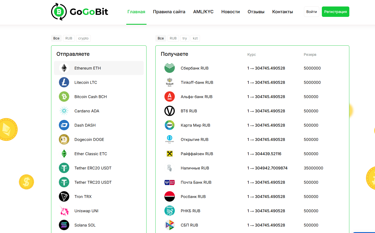The height and width of the screenshot is (233, 375).
Task: Click the Sberbank green logo icon
Action: 170,68
